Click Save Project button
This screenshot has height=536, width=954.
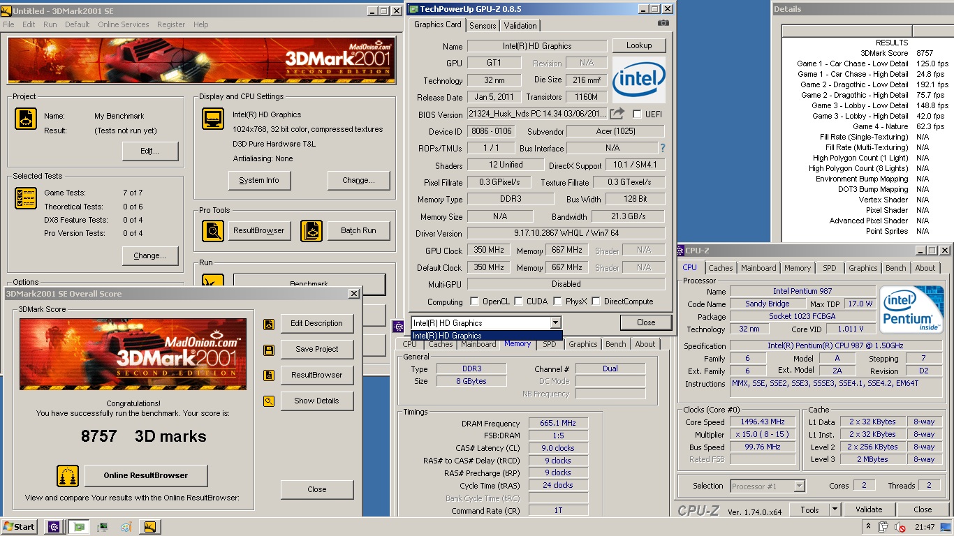317,350
